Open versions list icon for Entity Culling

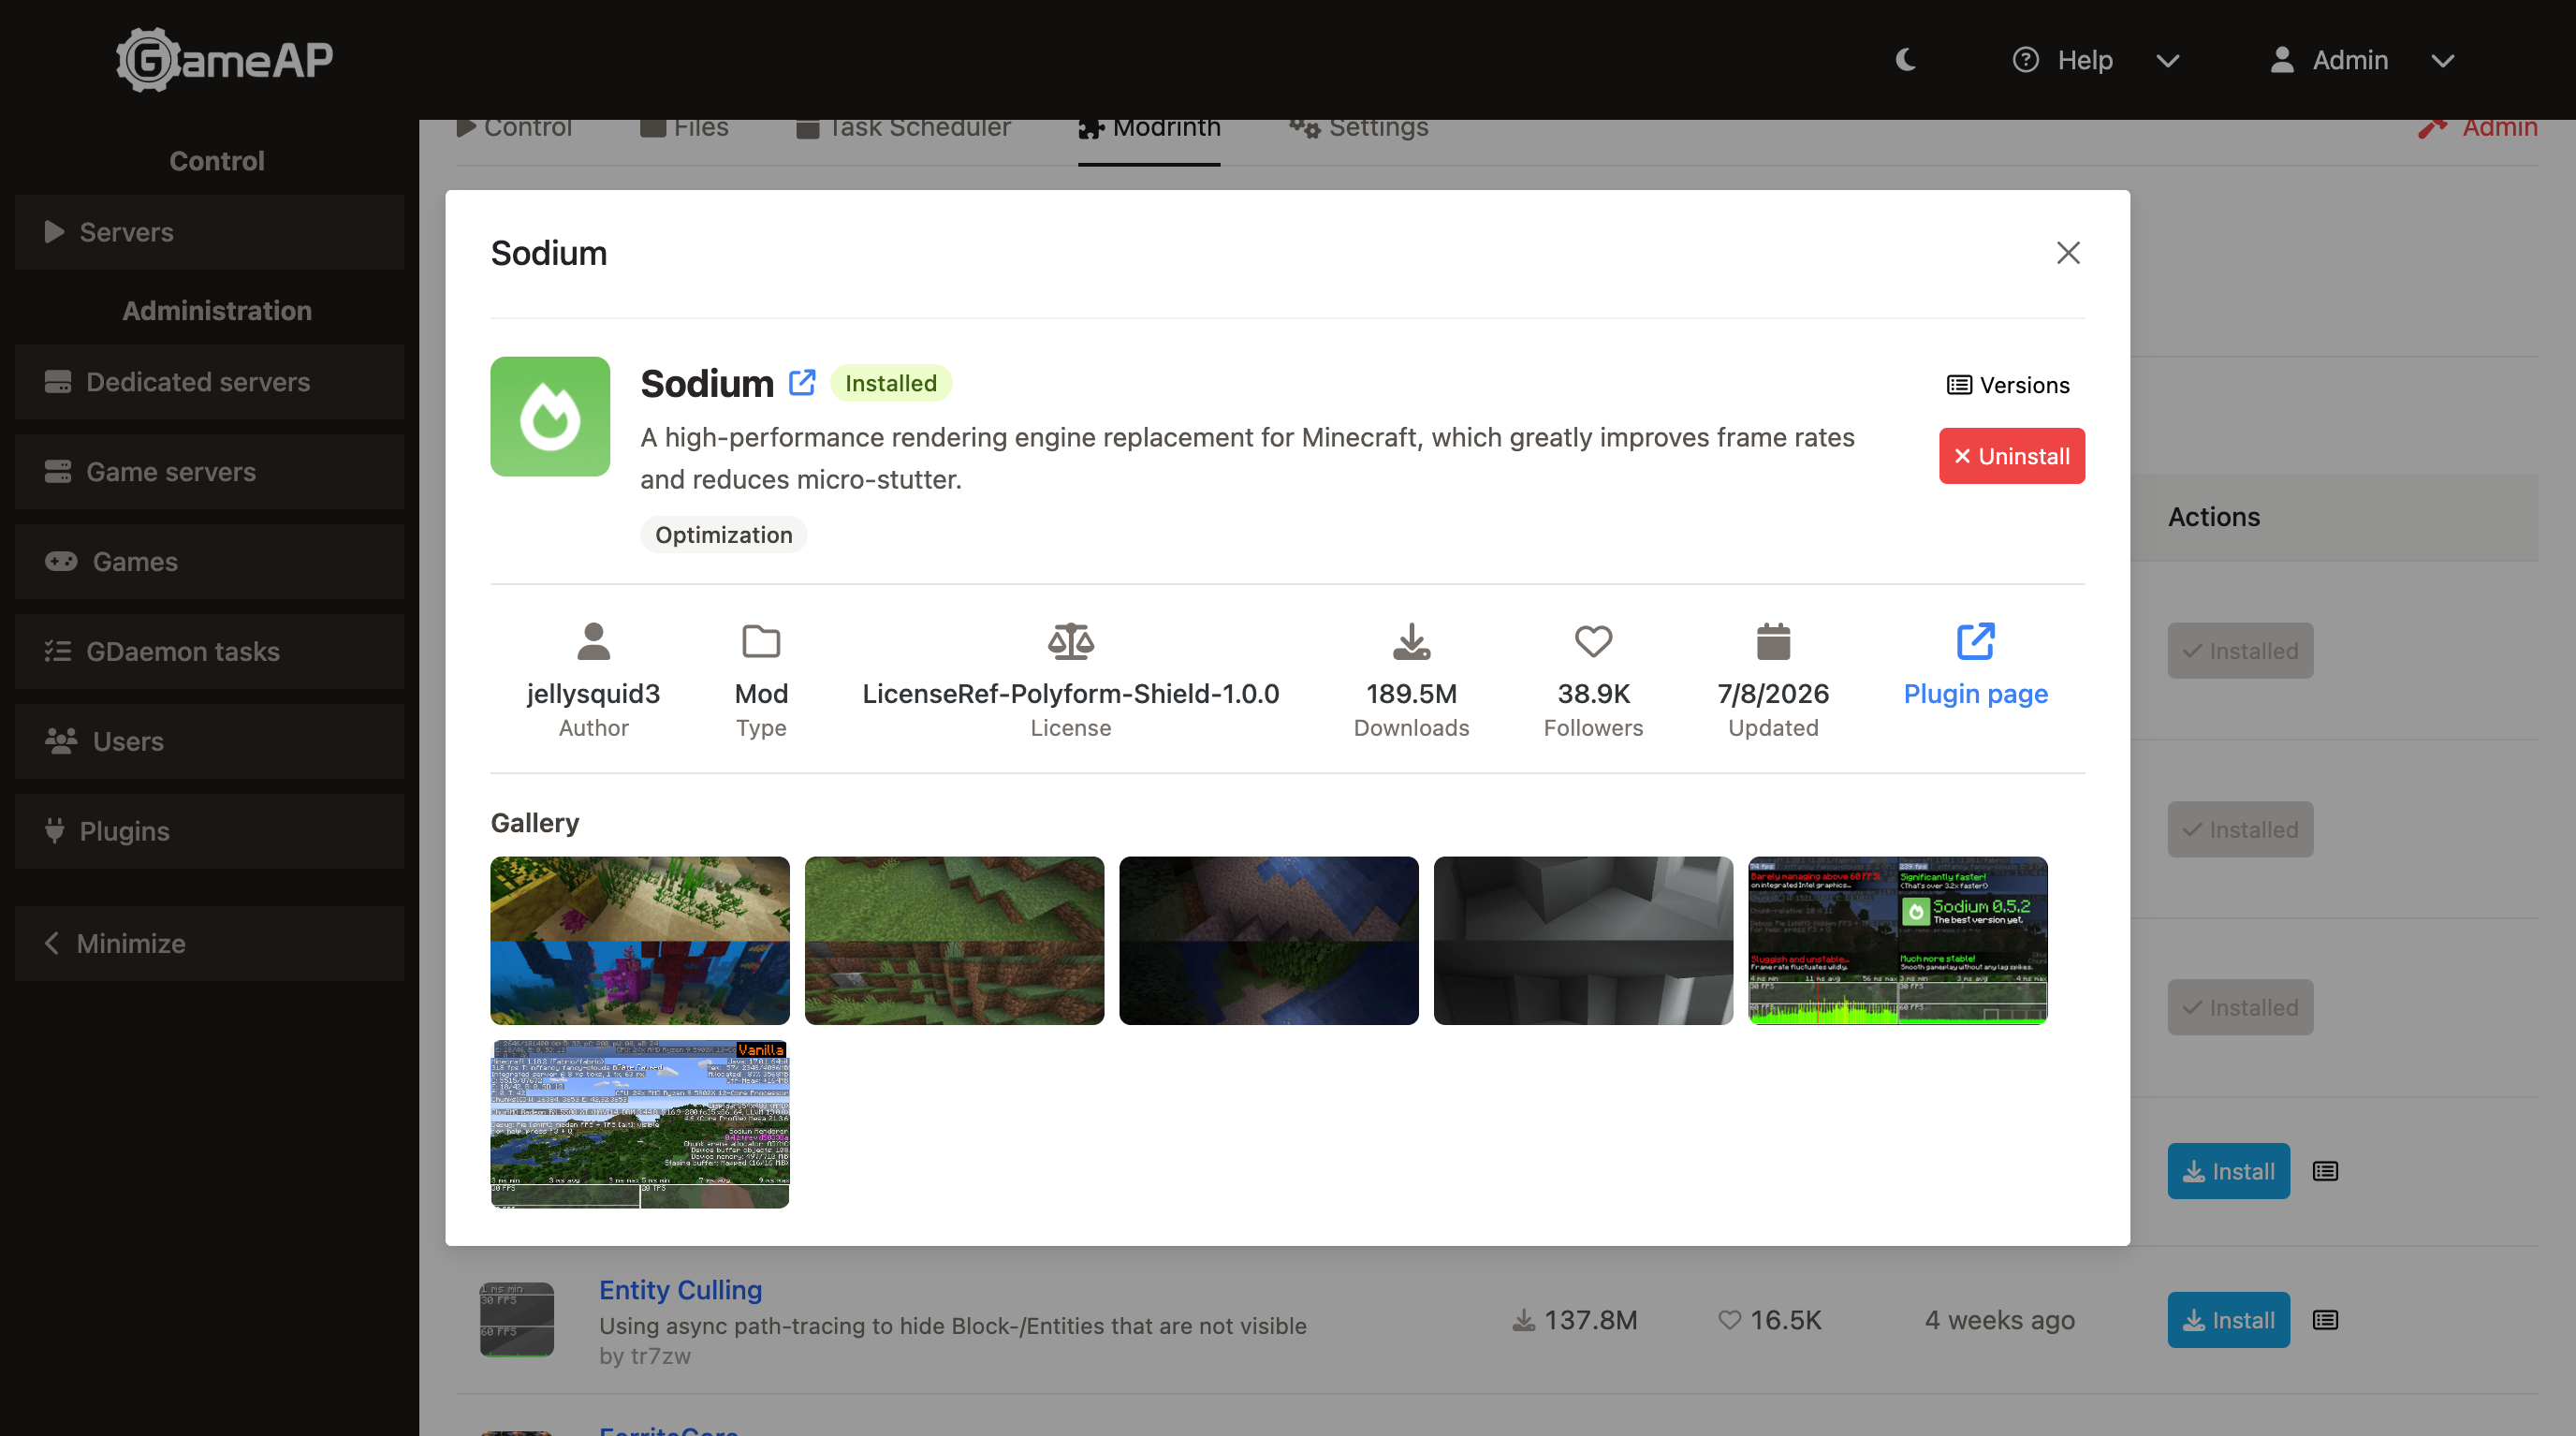(2326, 1321)
